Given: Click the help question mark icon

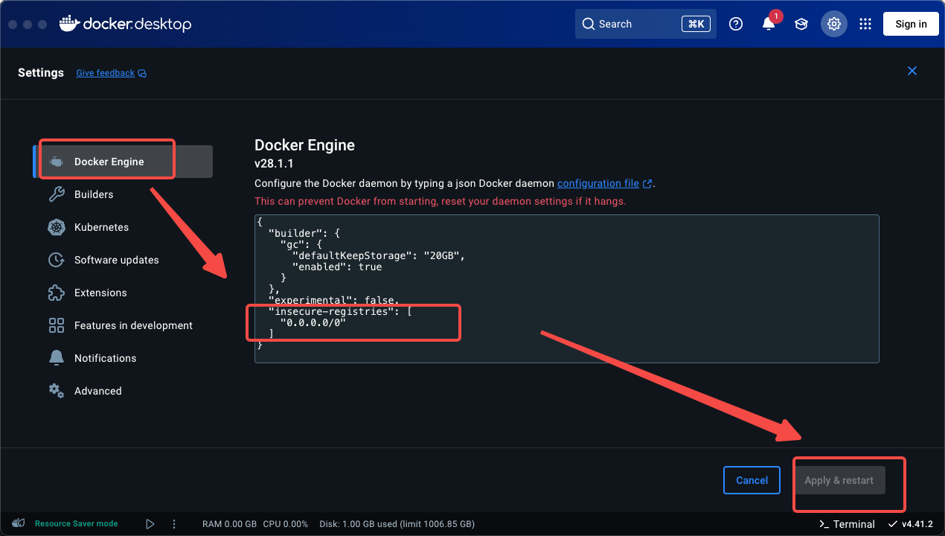Looking at the screenshot, I should coord(736,24).
